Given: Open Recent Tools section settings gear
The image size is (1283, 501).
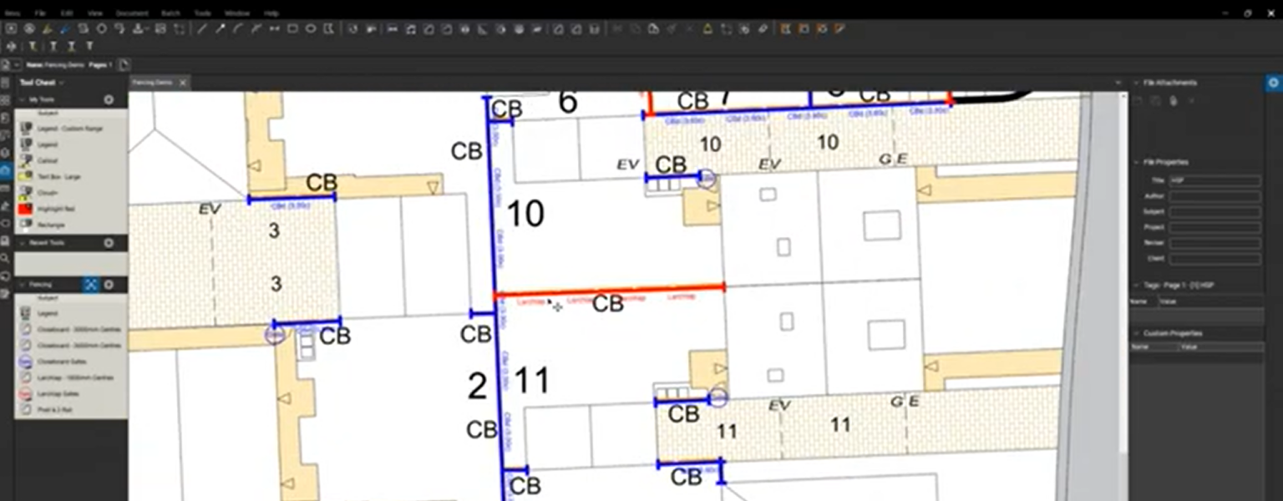Looking at the screenshot, I should click(109, 243).
